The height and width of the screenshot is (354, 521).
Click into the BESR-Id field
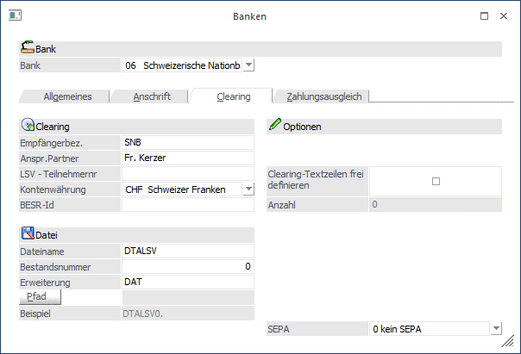coord(187,204)
